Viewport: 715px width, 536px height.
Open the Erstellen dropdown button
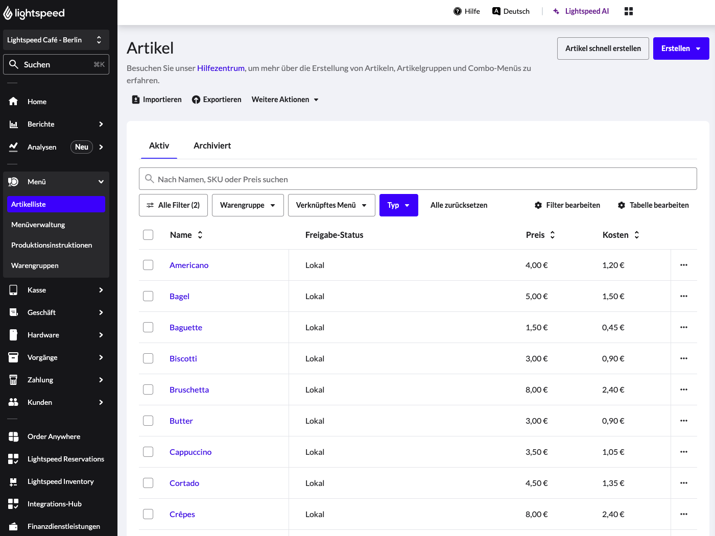[x=681, y=48]
